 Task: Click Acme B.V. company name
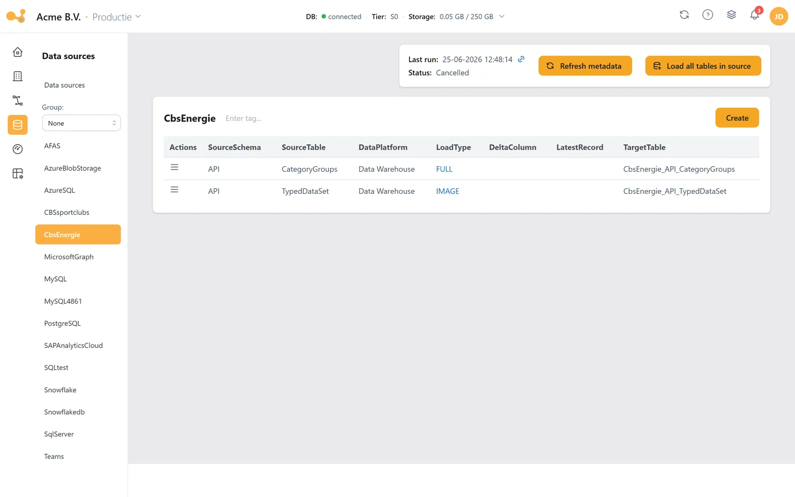pyautogui.click(x=59, y=17)
